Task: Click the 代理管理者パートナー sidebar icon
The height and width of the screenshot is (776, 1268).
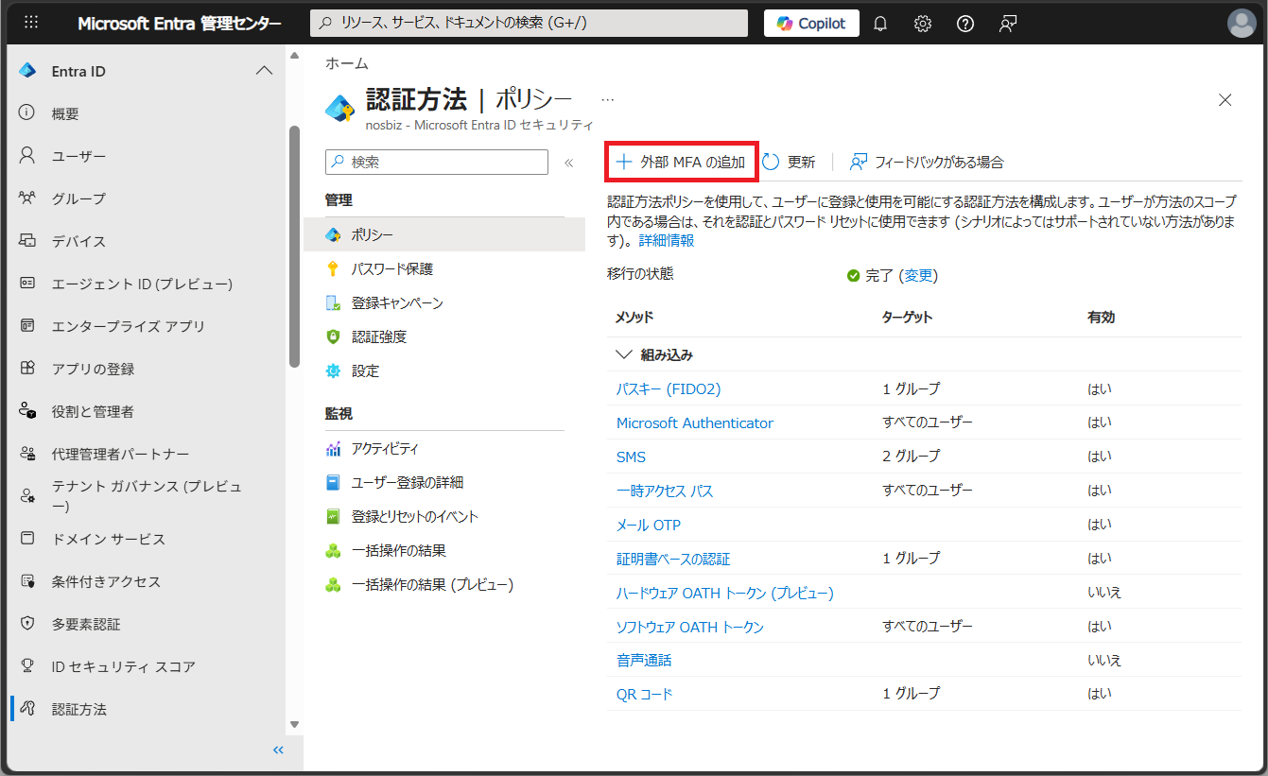Action: click(27, 454)
